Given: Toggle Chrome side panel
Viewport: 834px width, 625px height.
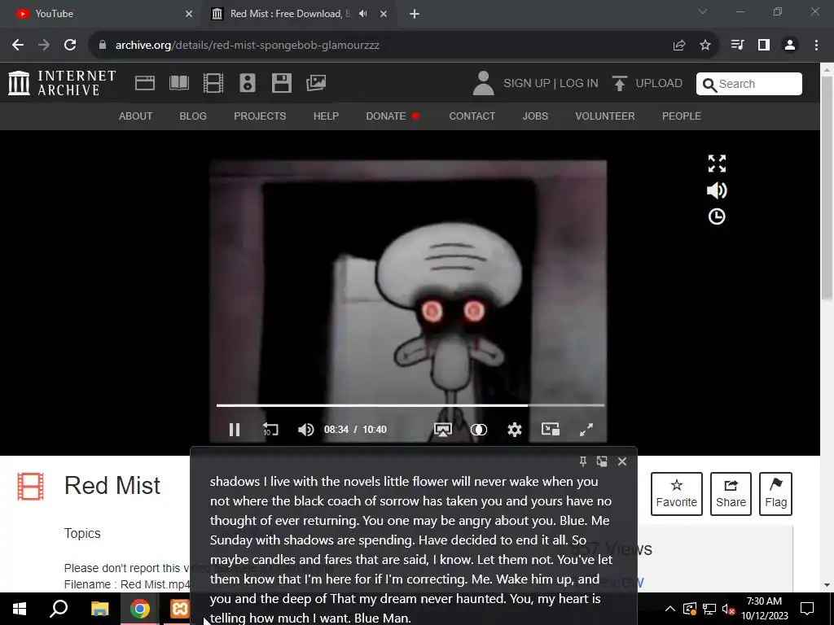Looking at the screenshot, I should pyautogui.click(x=764, y=46).
